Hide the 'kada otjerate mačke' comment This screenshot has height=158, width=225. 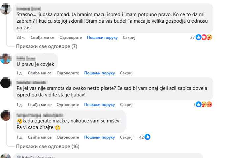tap(126, 137)
